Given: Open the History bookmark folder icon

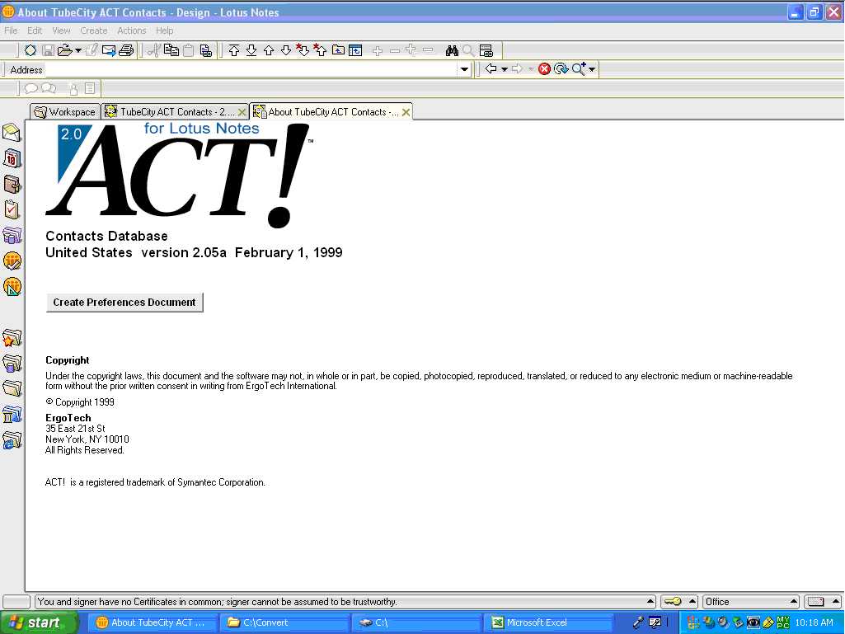Looking at the screenshot, I should (12, 414).
